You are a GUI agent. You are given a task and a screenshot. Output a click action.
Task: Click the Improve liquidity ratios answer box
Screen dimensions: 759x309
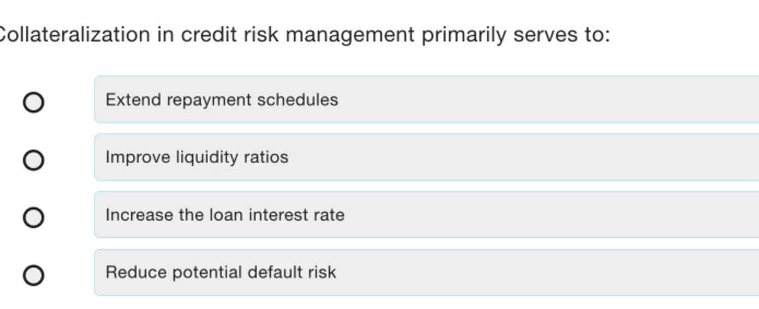[426, 157]
